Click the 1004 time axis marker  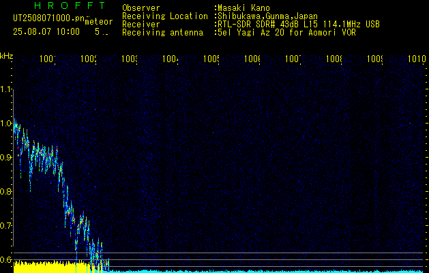171,59
